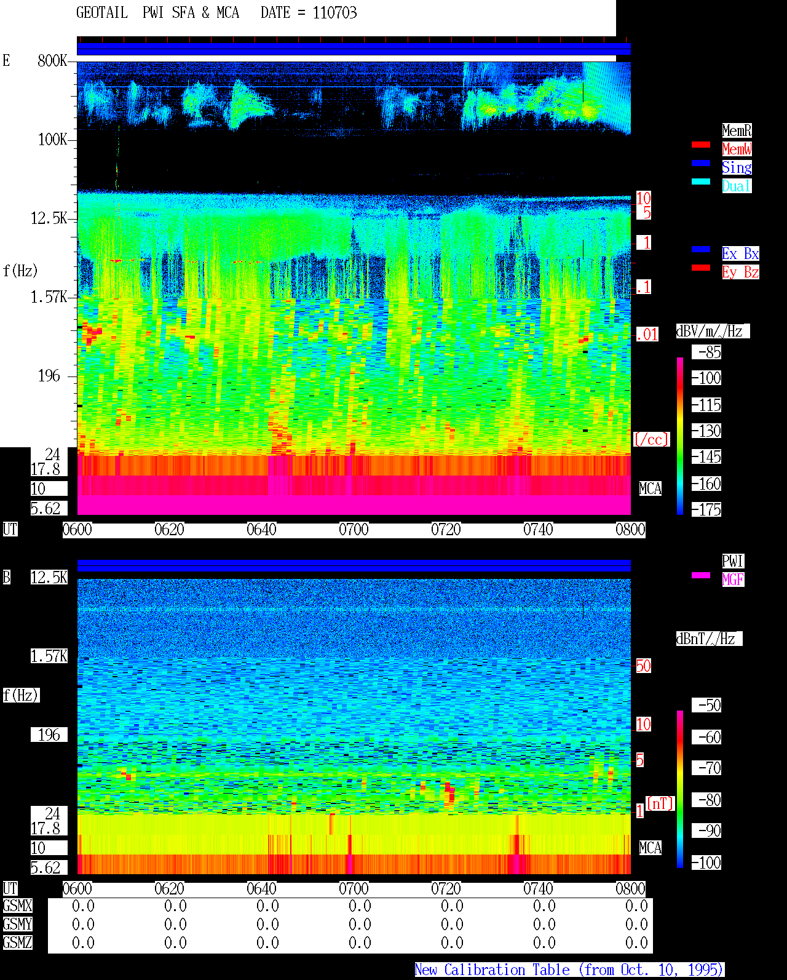Click the cyan Dual legend swatch

pos(701,181)
